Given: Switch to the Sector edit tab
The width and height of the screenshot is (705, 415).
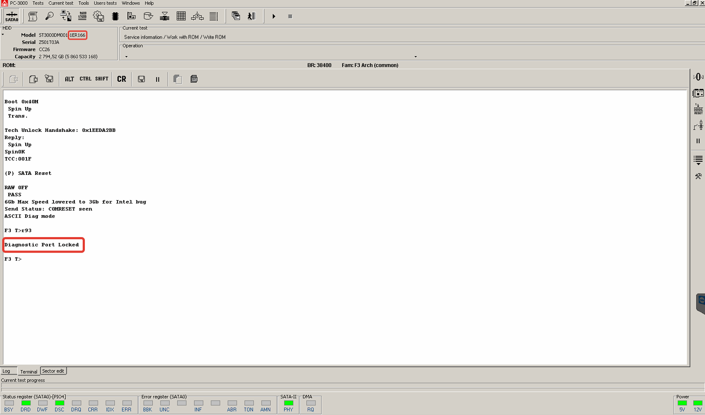Looking at the screenshot, I should click(53, 371).
